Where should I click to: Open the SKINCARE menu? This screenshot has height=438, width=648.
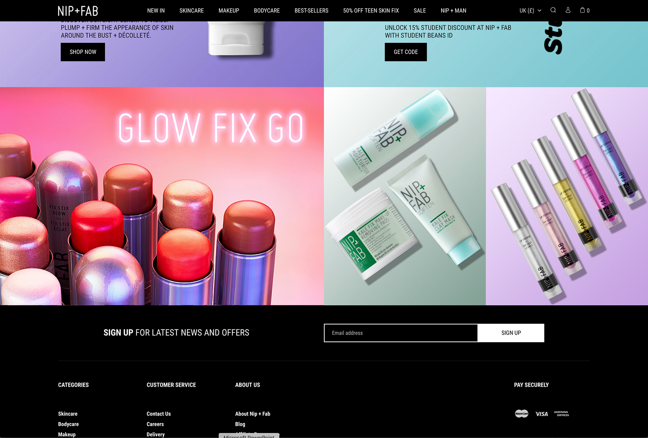[192, 10]
